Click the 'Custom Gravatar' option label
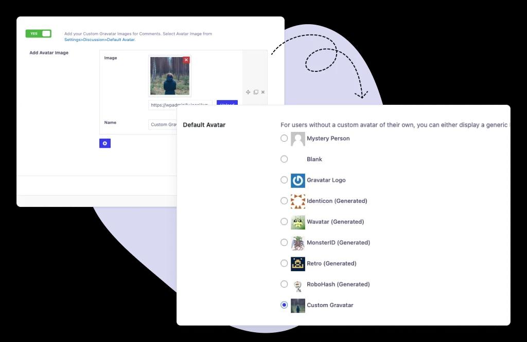The width and height of the screenshot is (527, 342). pyautogui.click(x=330, y=305)
